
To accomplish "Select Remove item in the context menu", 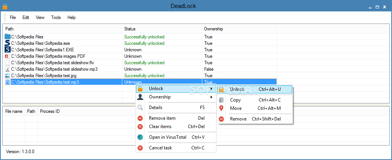I will [x=176, y=118].
